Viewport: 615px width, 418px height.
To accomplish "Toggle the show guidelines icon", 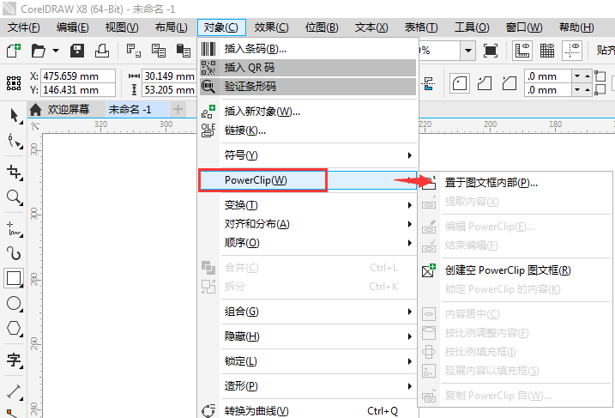I will [572, 51].
